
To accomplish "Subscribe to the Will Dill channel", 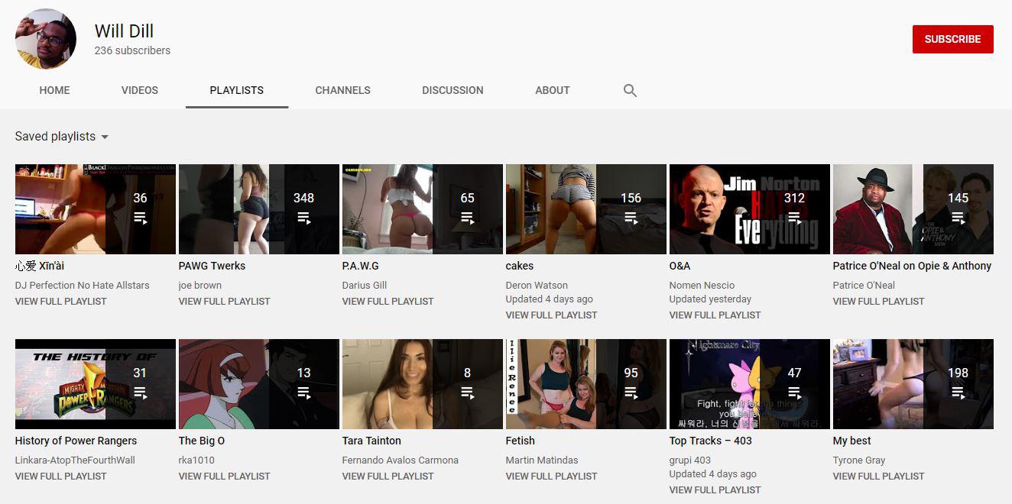I will tap(953, 39).
